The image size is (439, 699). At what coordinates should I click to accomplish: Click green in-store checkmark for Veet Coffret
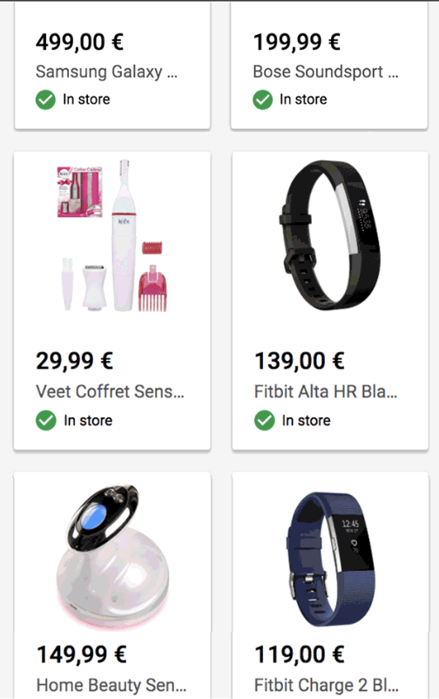point(46,420)
